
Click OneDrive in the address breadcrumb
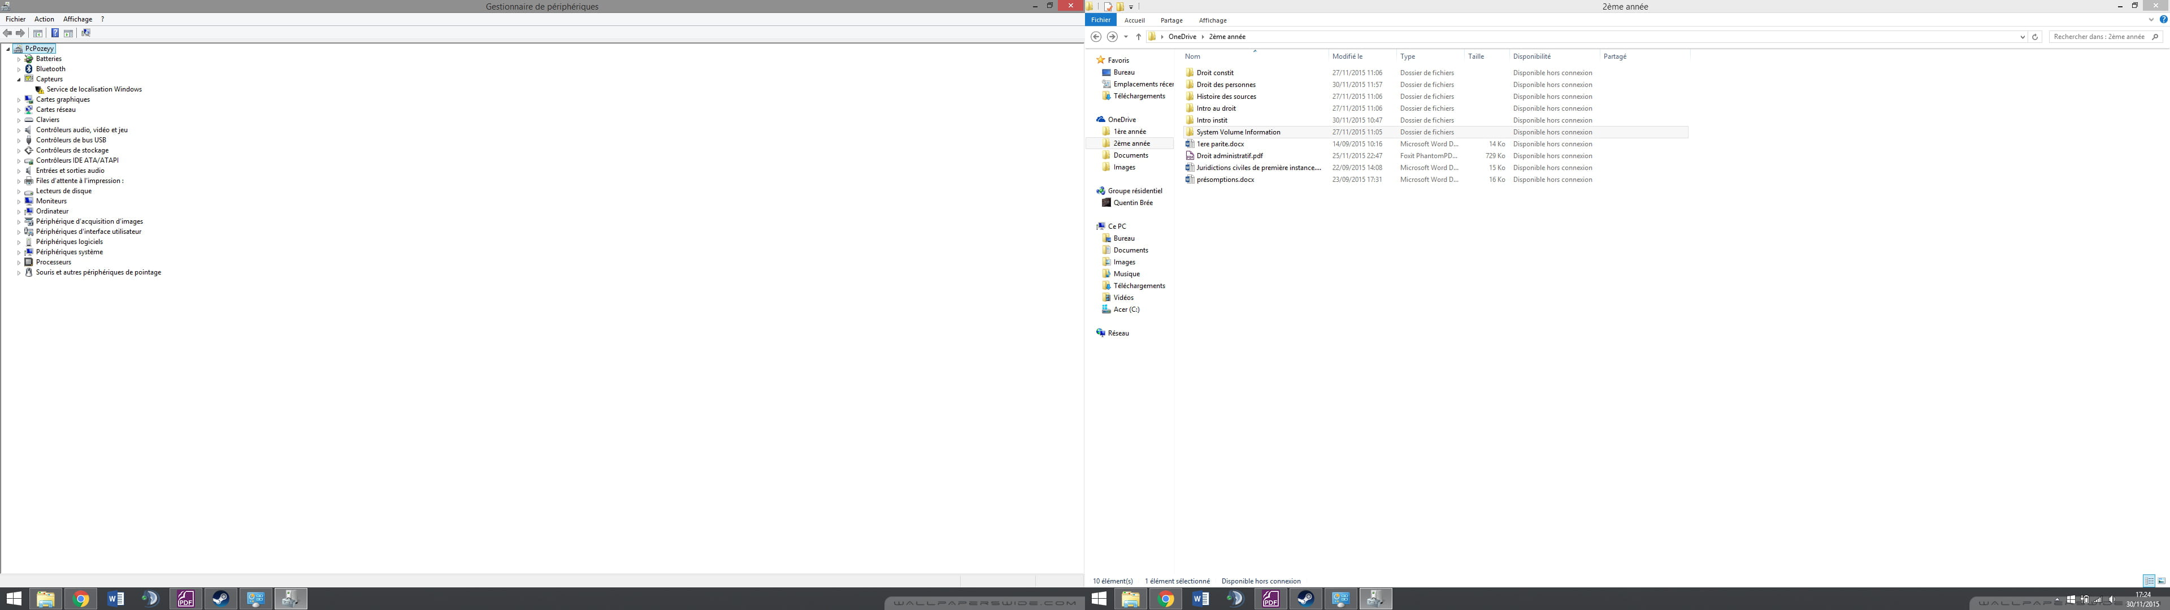click(x=1182, y=37)
